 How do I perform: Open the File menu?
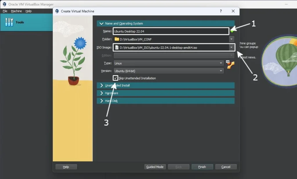tap(5, 11)
